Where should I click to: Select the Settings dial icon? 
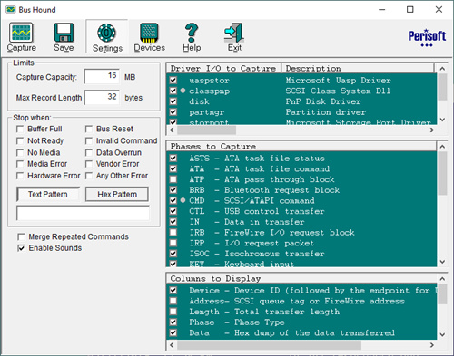click(106, 33)
